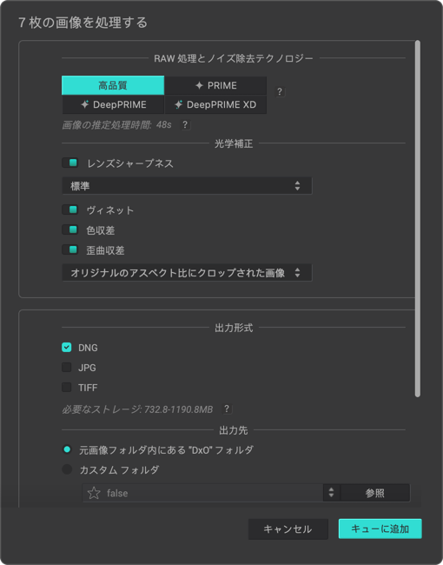Click the キューに追加 button
The image size is (443, 565).
[x=380, y=528]
